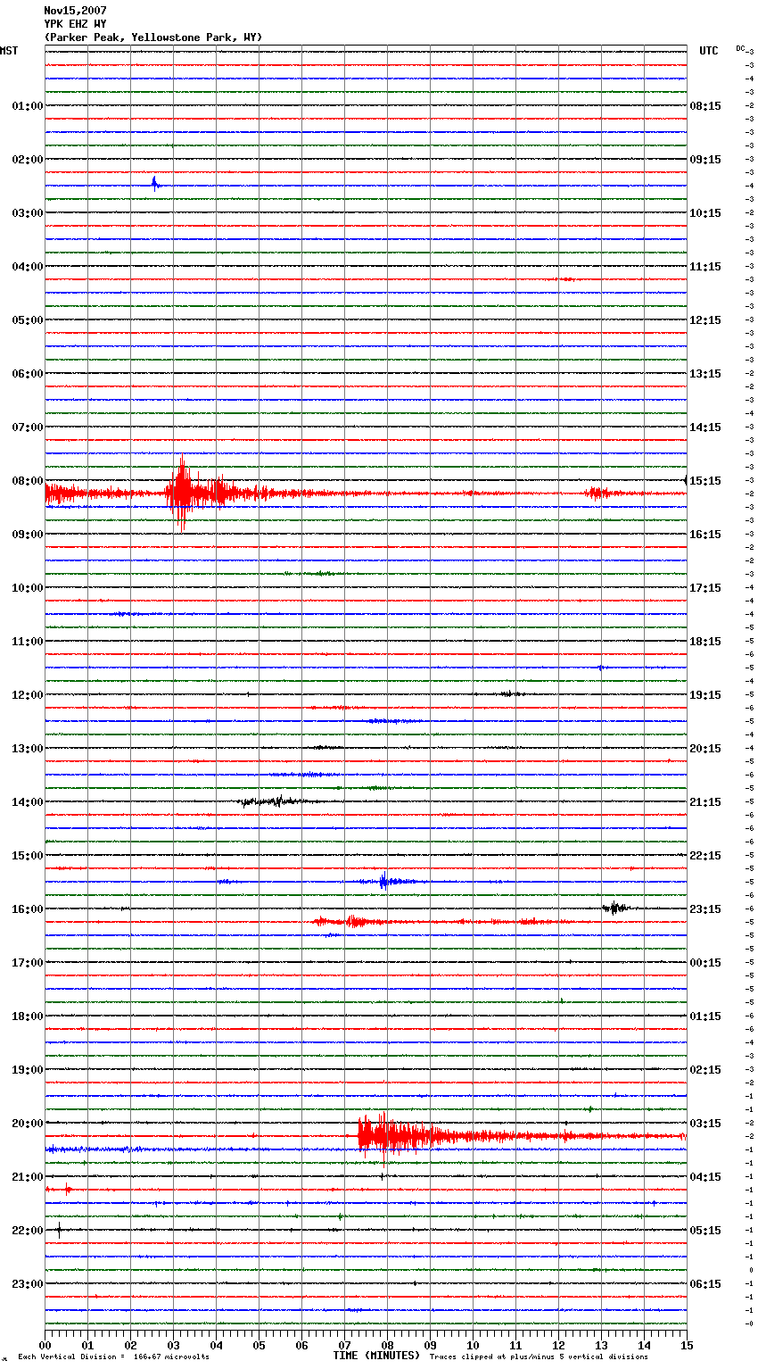Click the 21:15 UTC time label
The height and width of the screenshot is (1369, 758).
tap(705, 802)
